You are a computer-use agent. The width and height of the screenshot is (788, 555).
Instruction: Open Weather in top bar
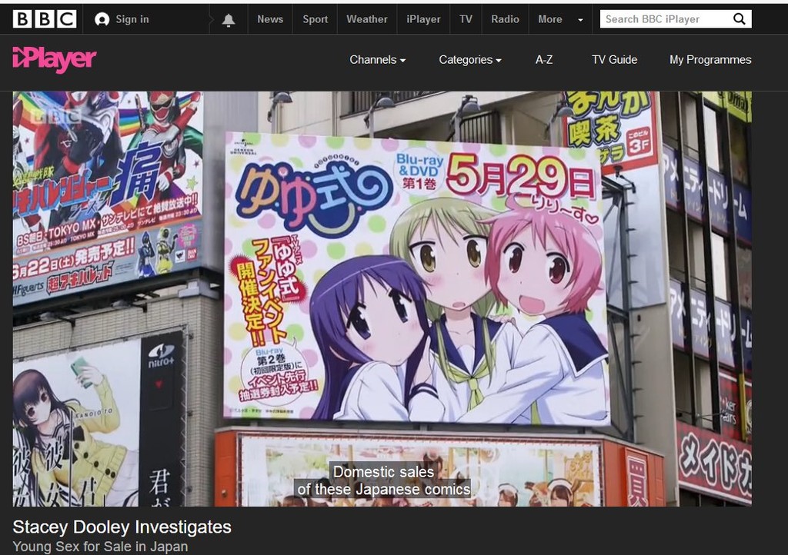point(367,19)
